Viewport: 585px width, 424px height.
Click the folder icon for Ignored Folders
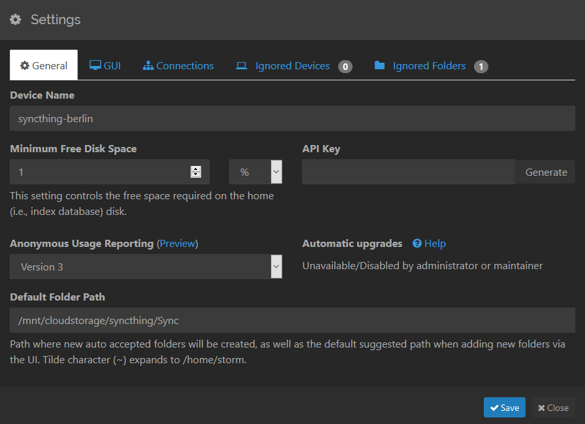point(379,65)
